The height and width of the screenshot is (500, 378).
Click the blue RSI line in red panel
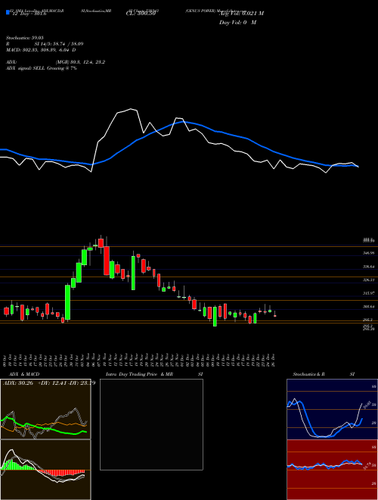[324, 464]
